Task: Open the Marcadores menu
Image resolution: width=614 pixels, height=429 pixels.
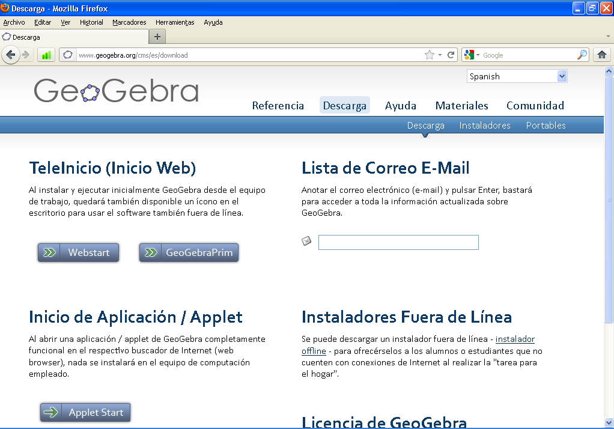Action: 129,22
